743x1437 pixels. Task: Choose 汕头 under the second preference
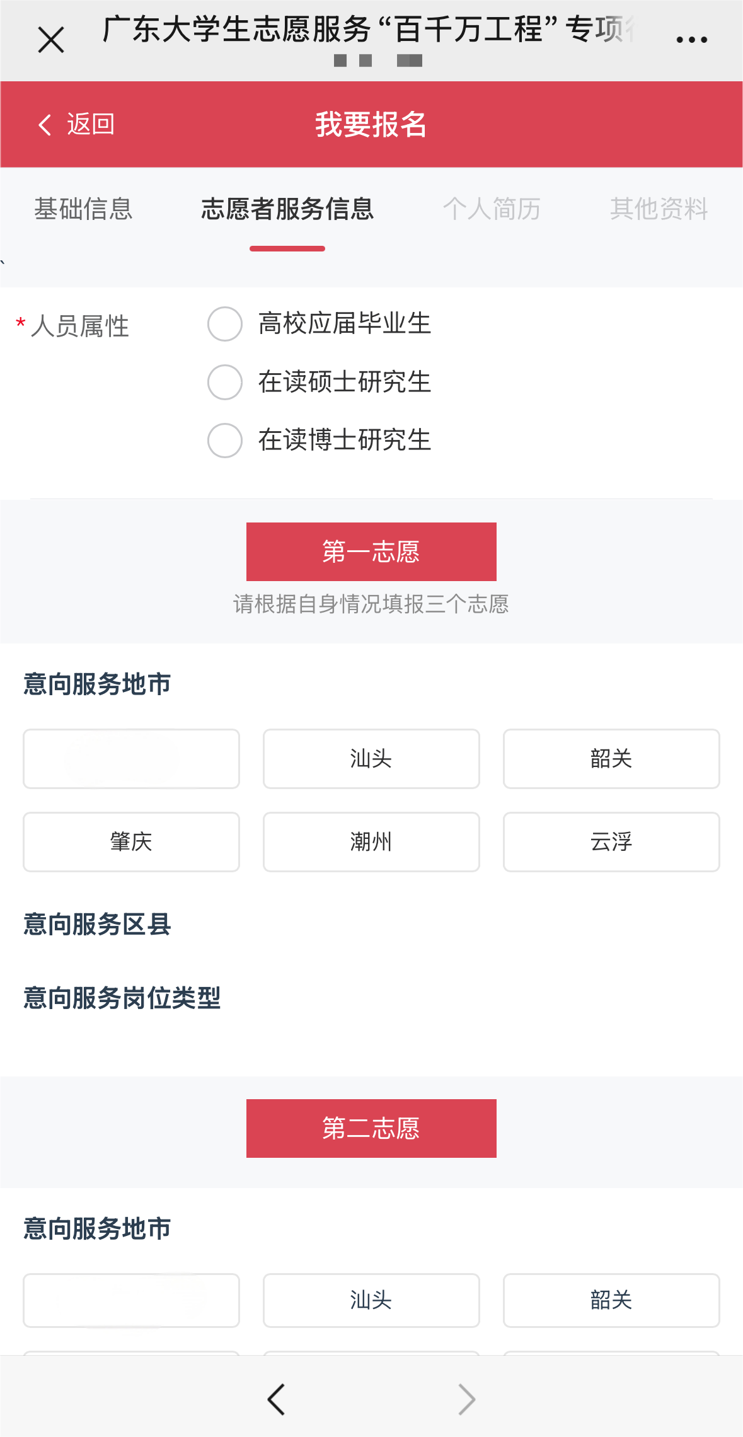[371, 1300]
